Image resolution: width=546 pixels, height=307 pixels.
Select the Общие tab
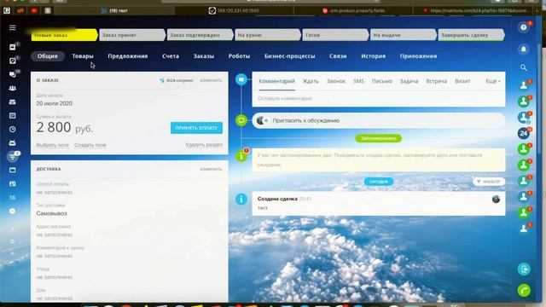coord(48,56)
